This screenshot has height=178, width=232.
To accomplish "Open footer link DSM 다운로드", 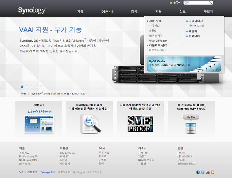I will 146,160.
